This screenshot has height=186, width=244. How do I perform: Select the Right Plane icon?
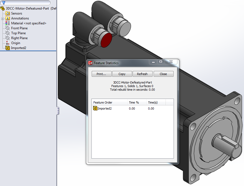coord(8,38)
